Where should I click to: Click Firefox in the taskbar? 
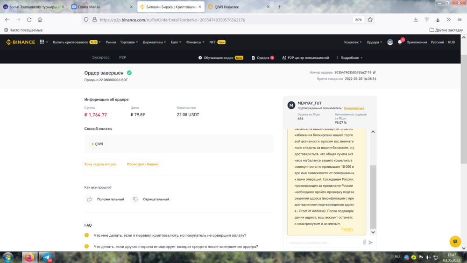29,257
